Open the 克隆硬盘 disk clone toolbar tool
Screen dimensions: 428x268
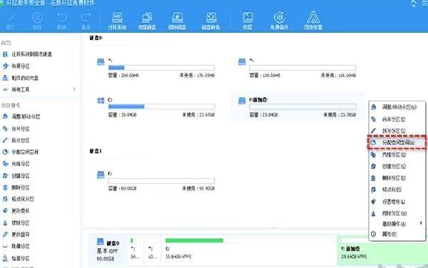click(147, 21)
